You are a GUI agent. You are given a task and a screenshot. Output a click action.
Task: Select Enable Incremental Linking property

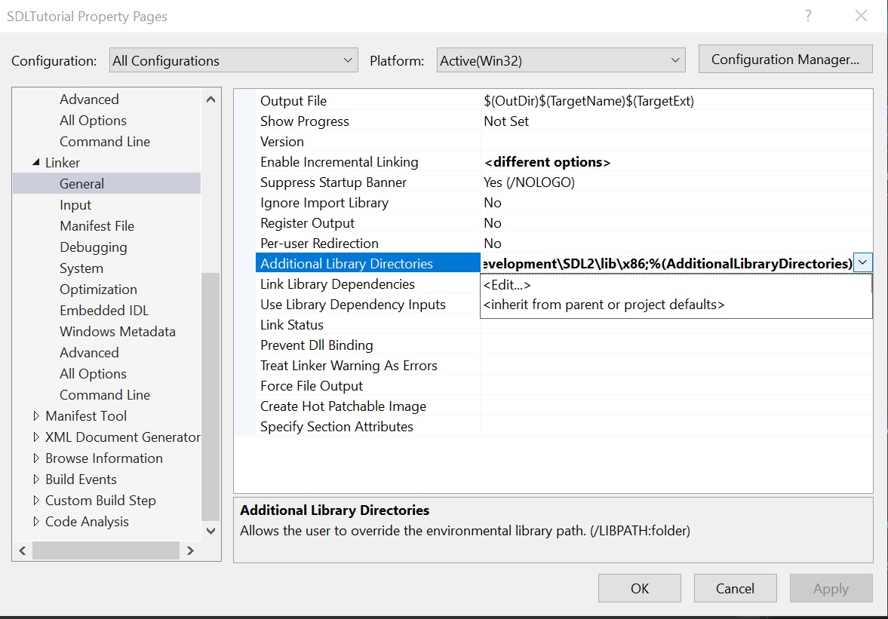coord(340,162)
